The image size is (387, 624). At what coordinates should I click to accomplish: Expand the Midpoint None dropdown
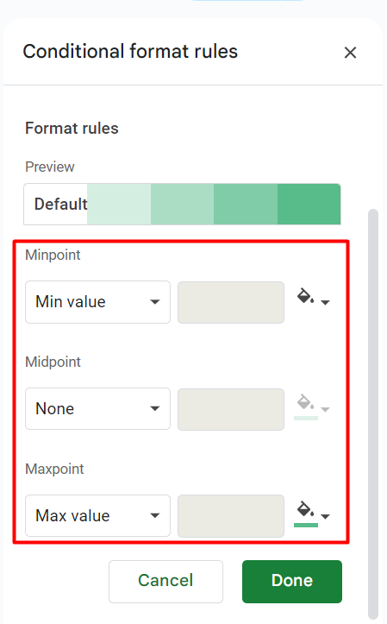[x=97, y=409]
